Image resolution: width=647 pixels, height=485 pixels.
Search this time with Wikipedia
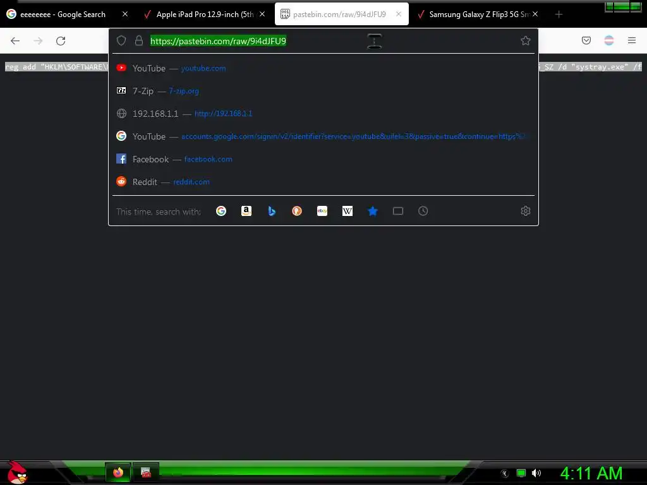pyautogui.click(x=348, y=211)
